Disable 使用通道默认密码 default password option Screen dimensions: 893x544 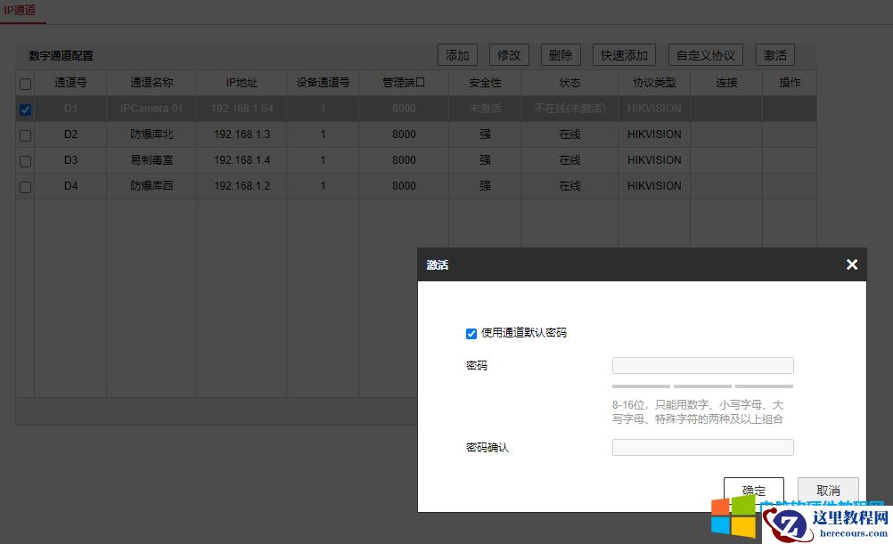click(471, 334)
